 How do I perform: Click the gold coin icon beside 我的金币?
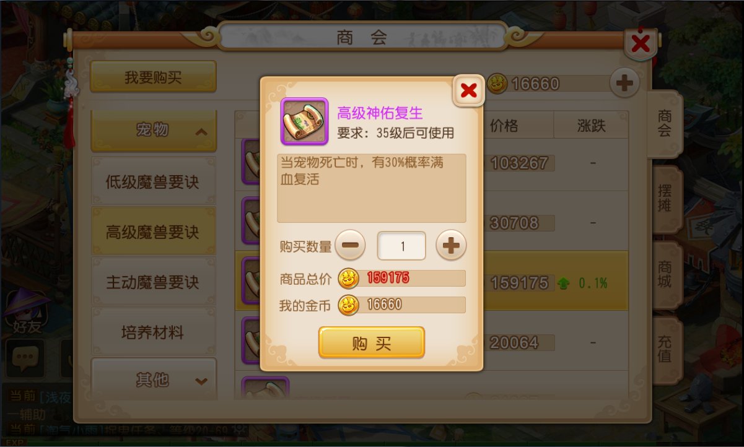click(x=349, y=305)
